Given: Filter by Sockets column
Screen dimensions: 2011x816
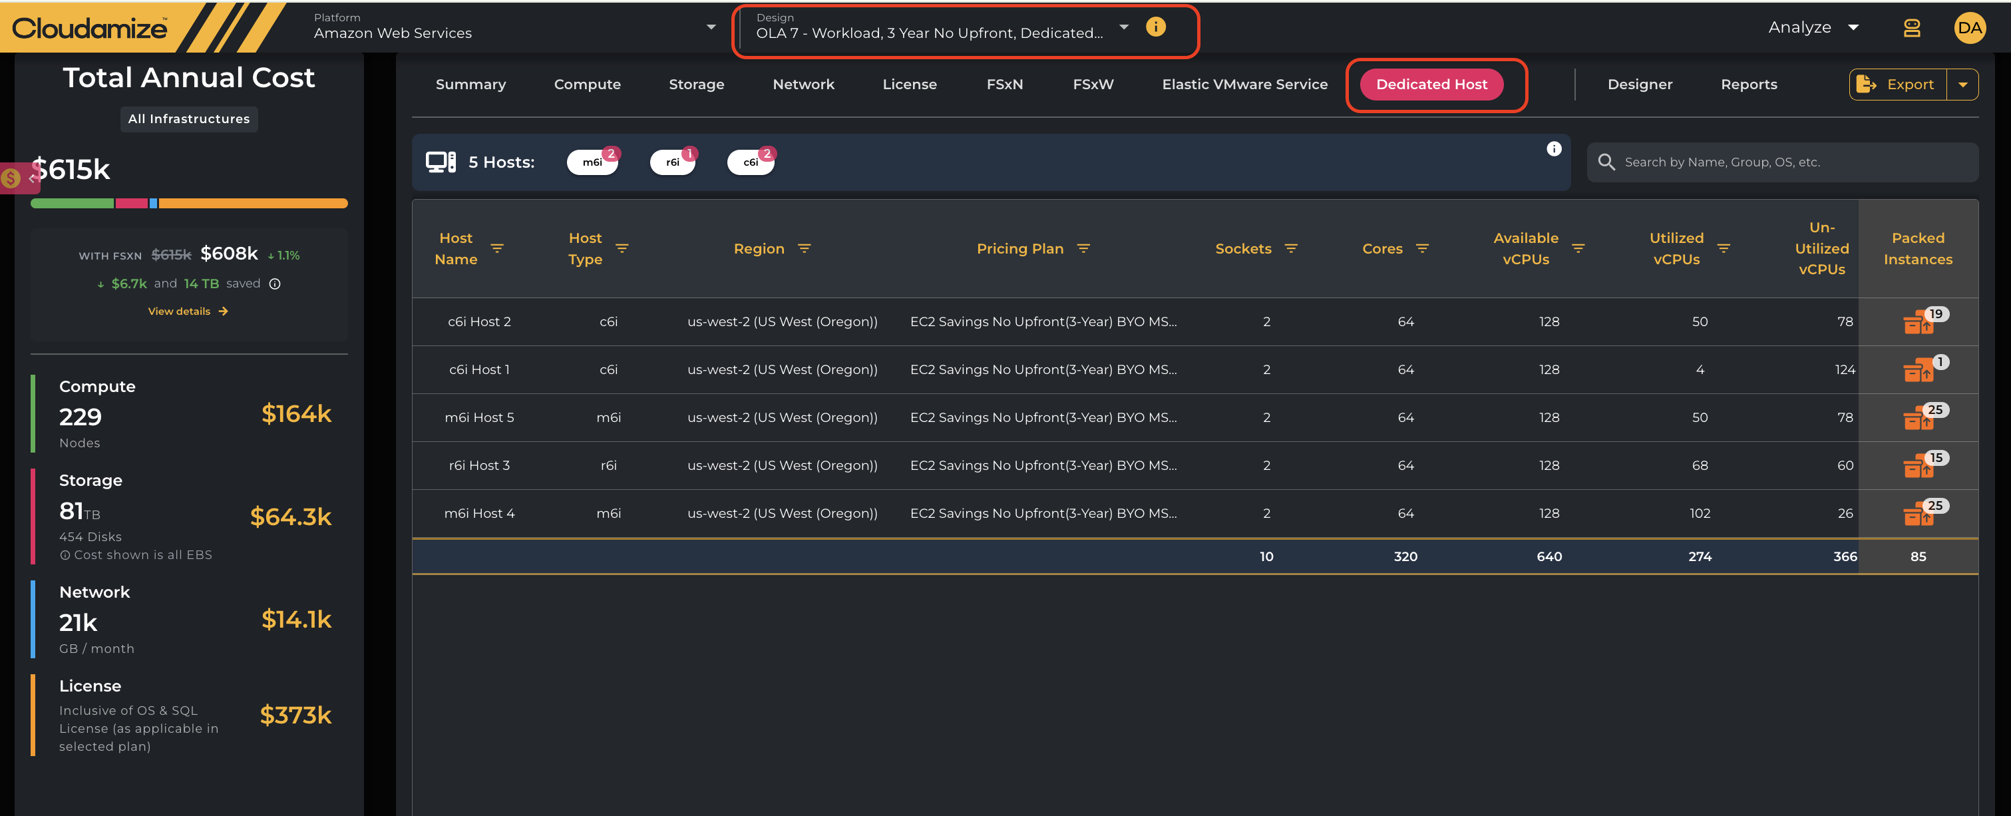Looking at the screenshot, I should (x=1291, y=248).
